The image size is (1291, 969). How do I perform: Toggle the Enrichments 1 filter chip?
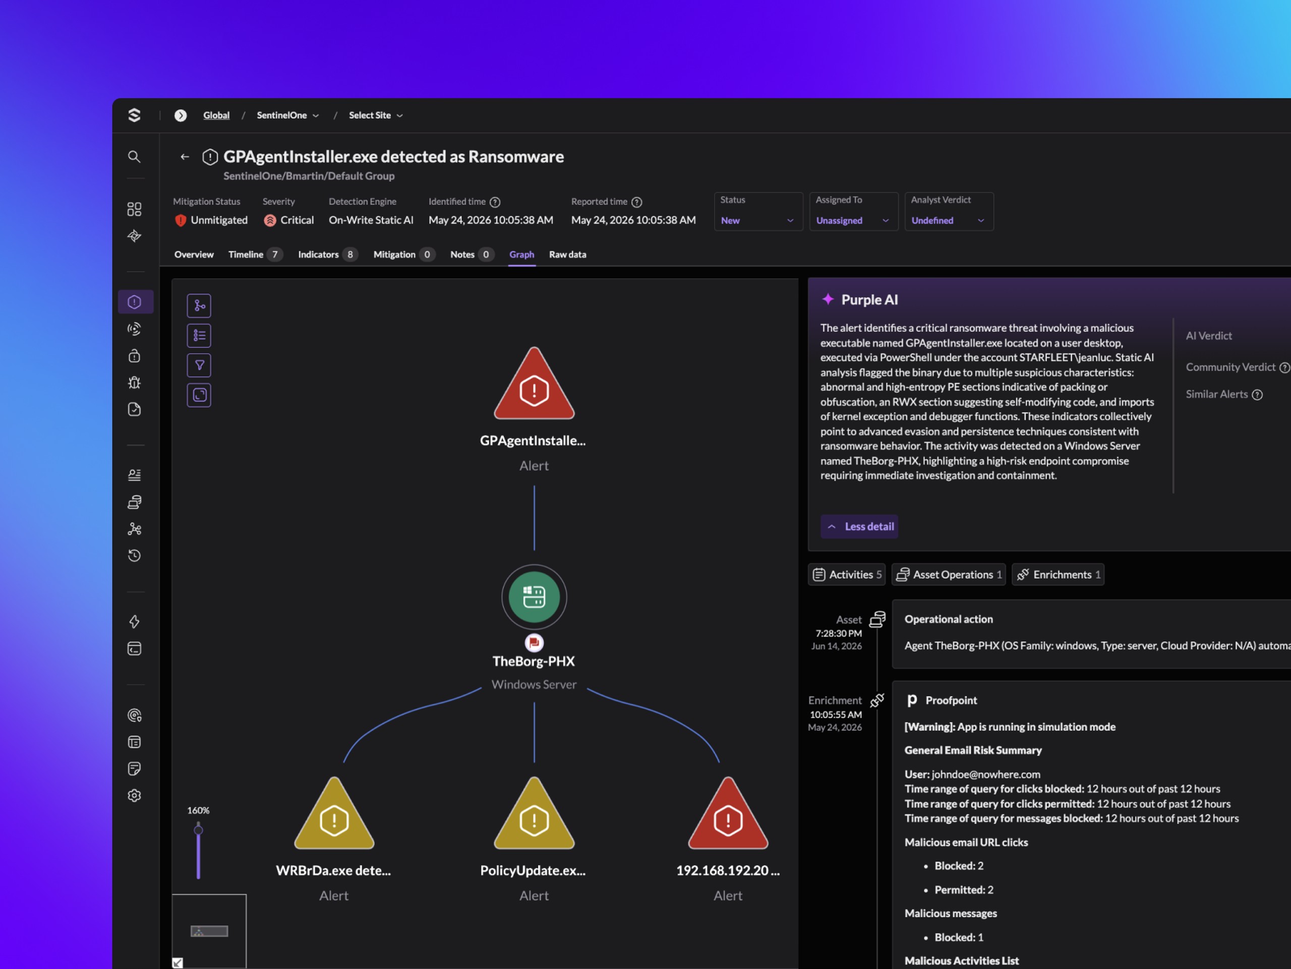(1058, 574)
